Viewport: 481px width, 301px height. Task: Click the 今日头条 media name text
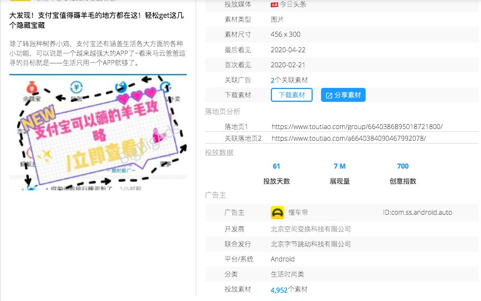[x=293, y=4]
